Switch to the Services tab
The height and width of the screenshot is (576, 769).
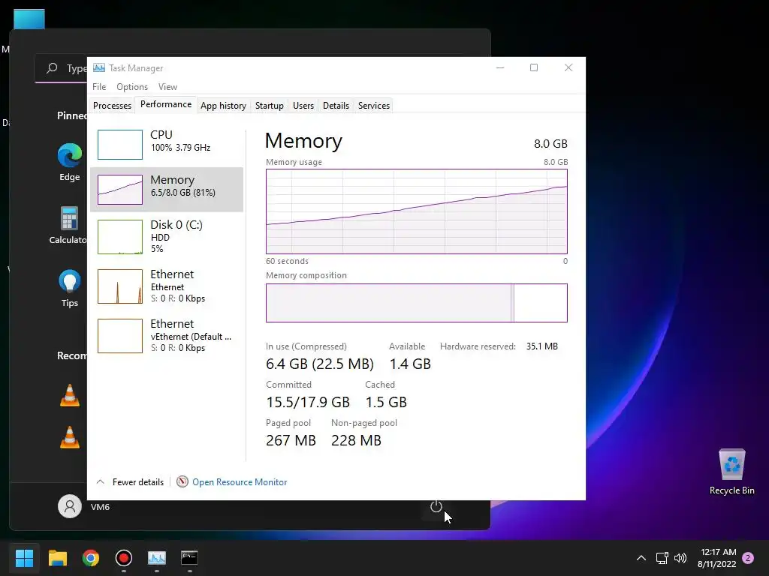point(374,105)
